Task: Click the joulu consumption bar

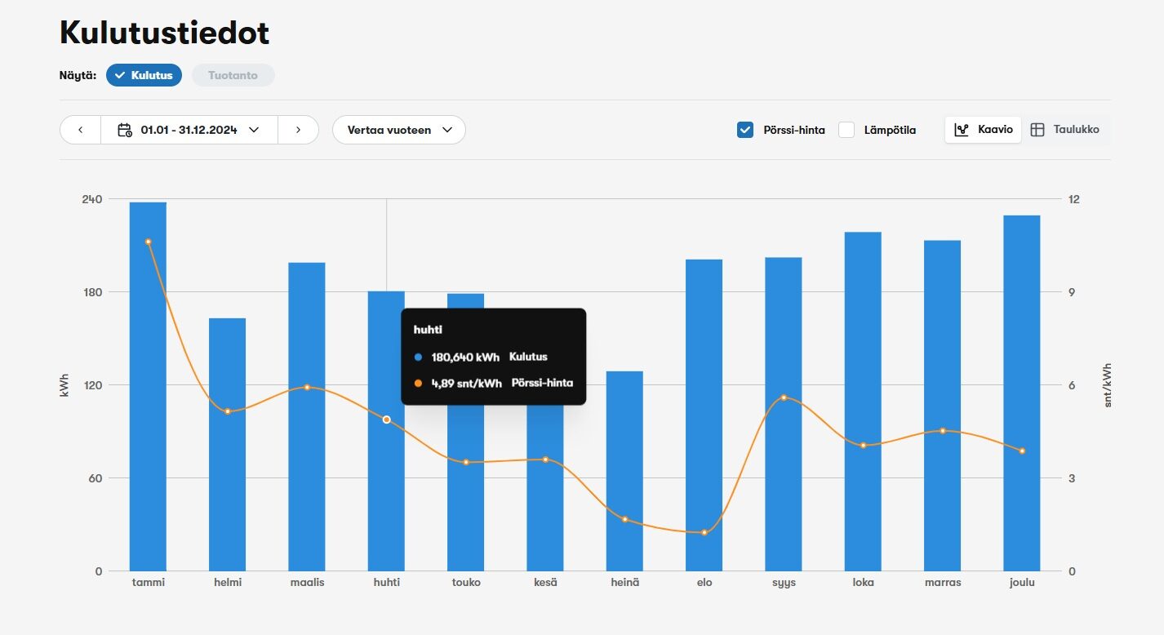Action: 1021,392
